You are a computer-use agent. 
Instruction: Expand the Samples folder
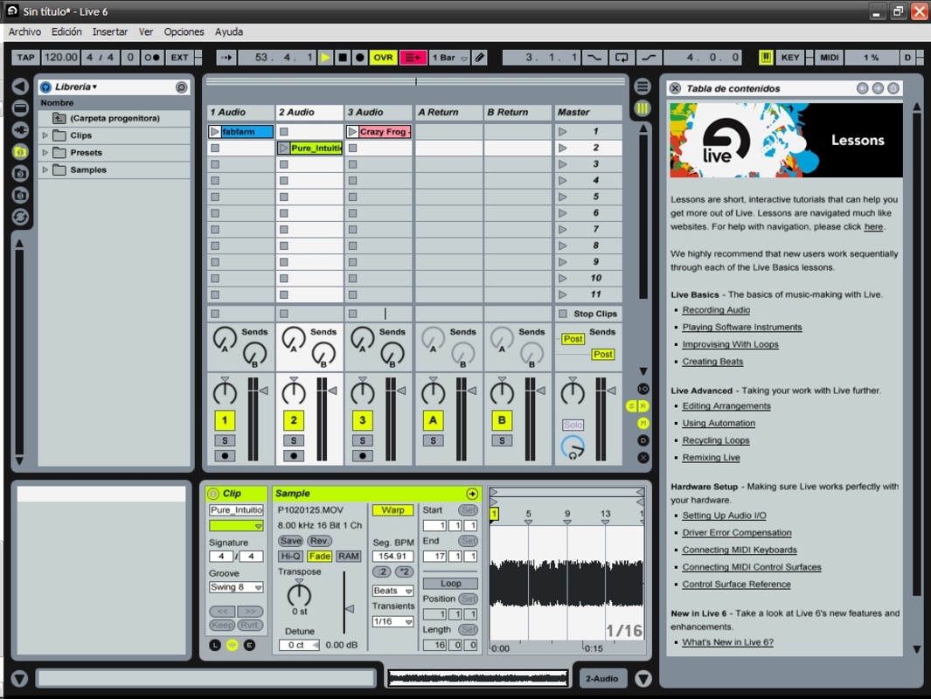[x=45, y=170]
